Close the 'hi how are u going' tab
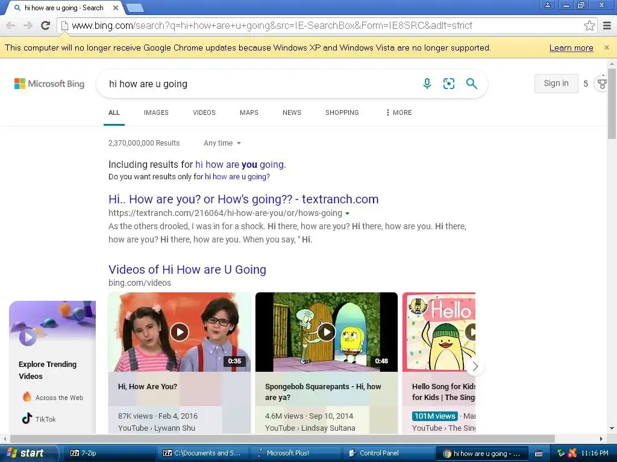The height and width of the screenshot is (462, 617). 115,7
